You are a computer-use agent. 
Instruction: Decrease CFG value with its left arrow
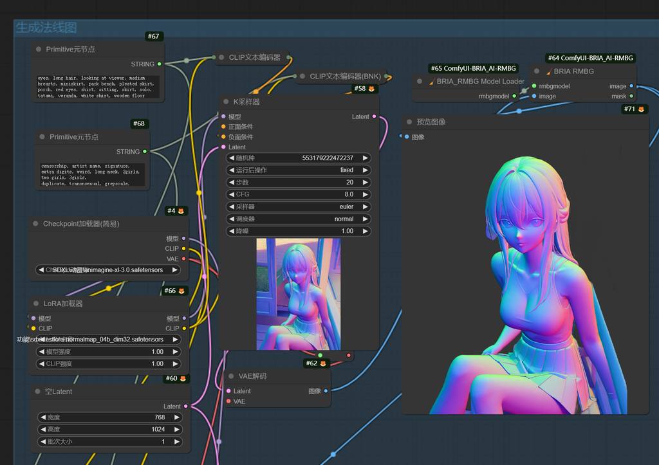click(232, 194)
